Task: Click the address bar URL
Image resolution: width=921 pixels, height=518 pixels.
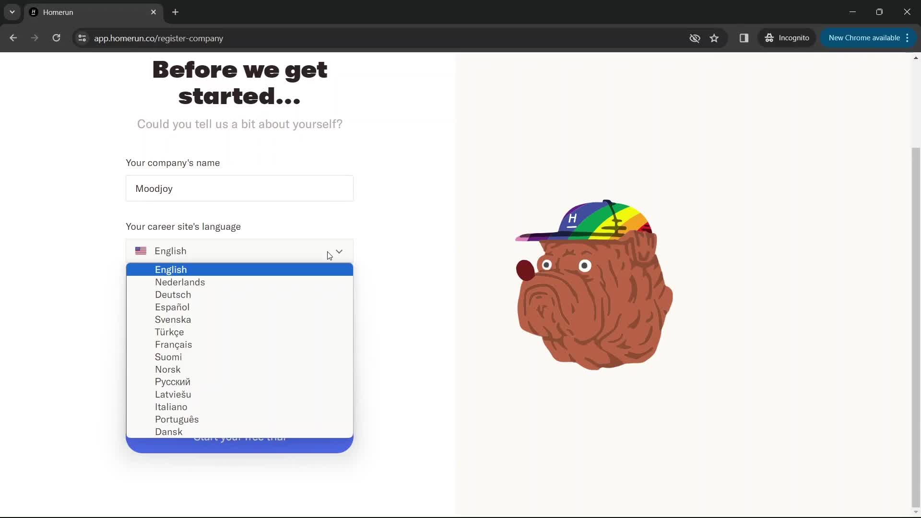Action: [x=158, y=38]
